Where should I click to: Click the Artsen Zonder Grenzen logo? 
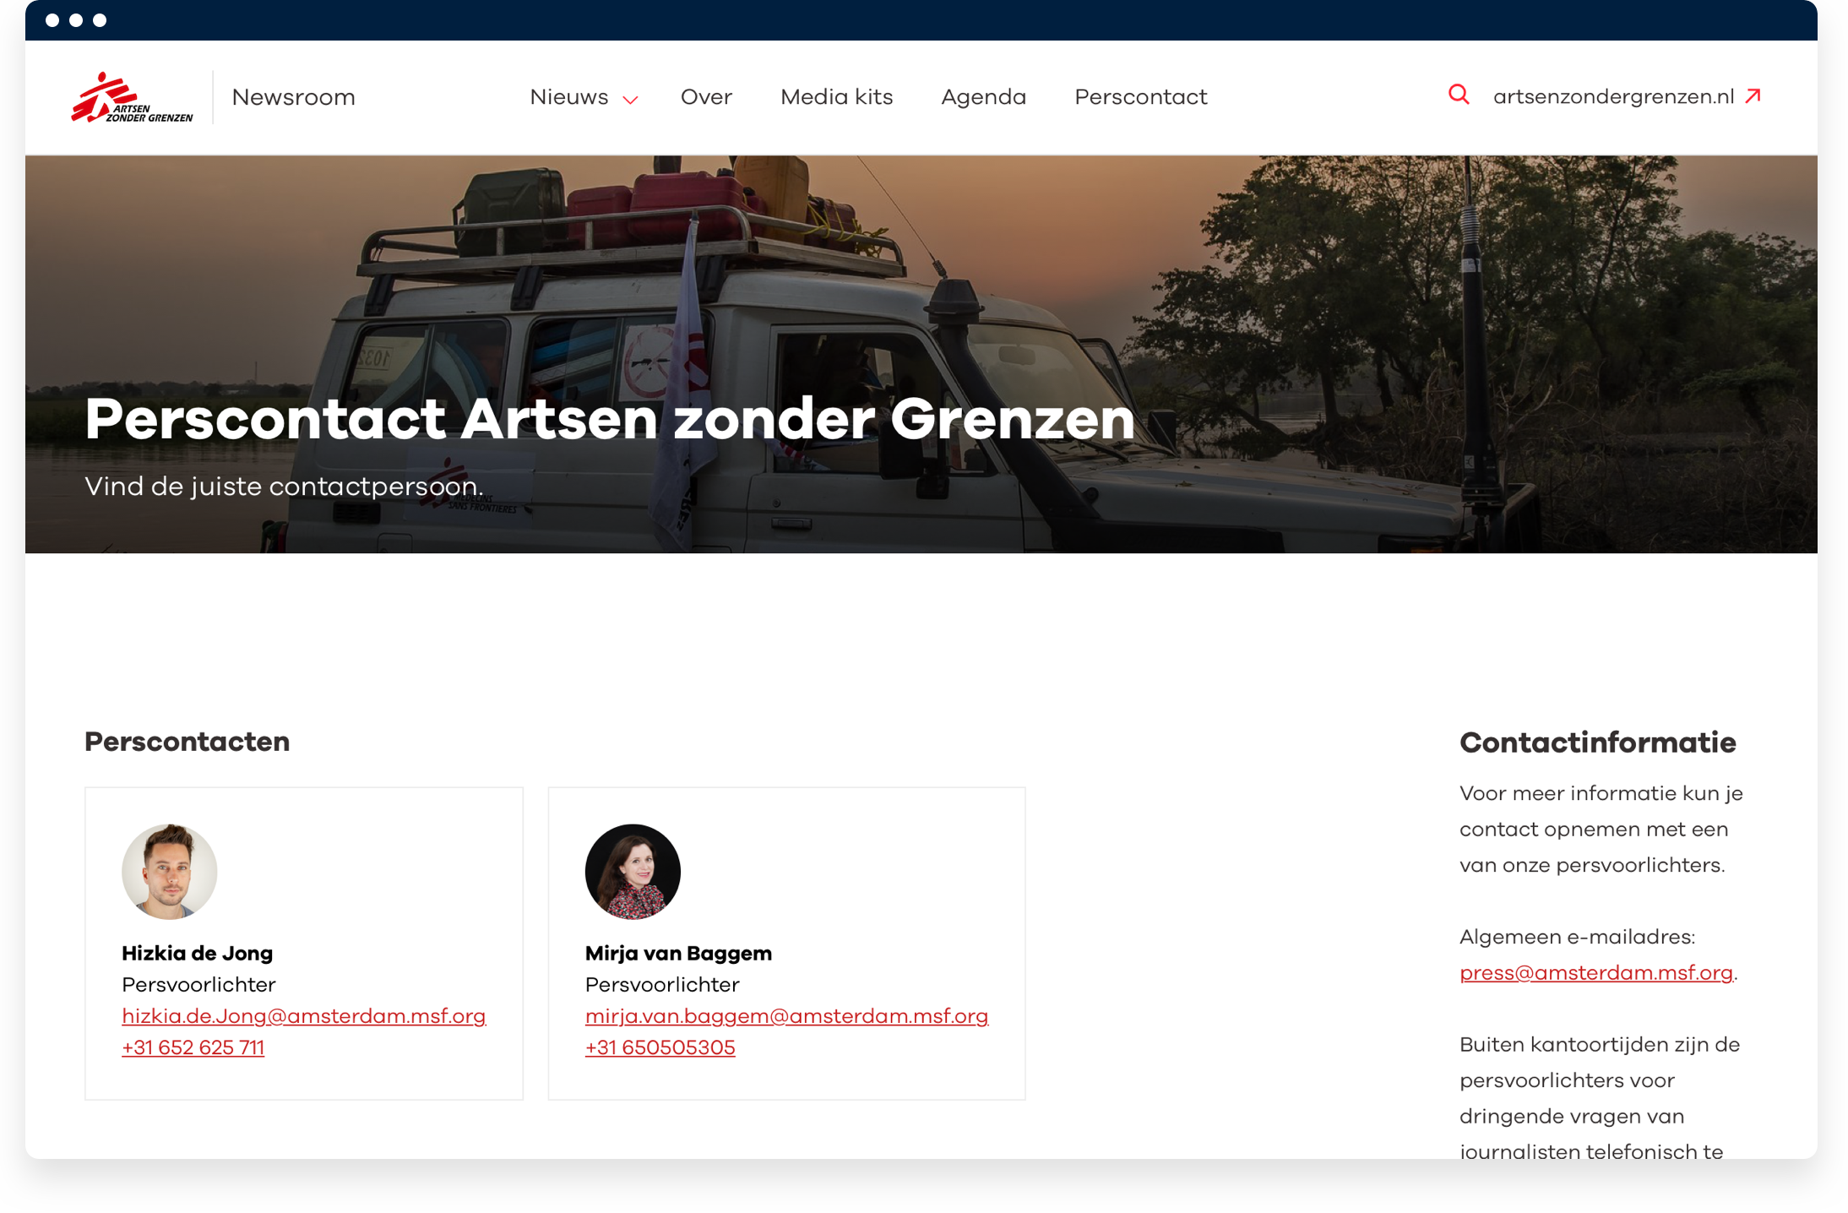[x=132, y=98]
